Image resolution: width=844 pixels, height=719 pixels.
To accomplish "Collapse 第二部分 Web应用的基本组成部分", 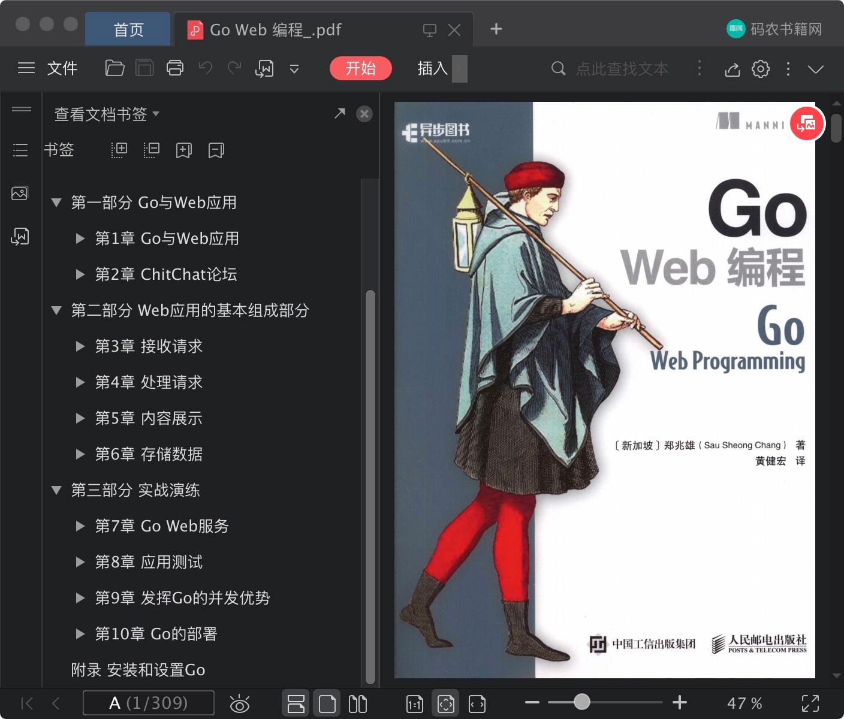I will (x=56, y=310).
